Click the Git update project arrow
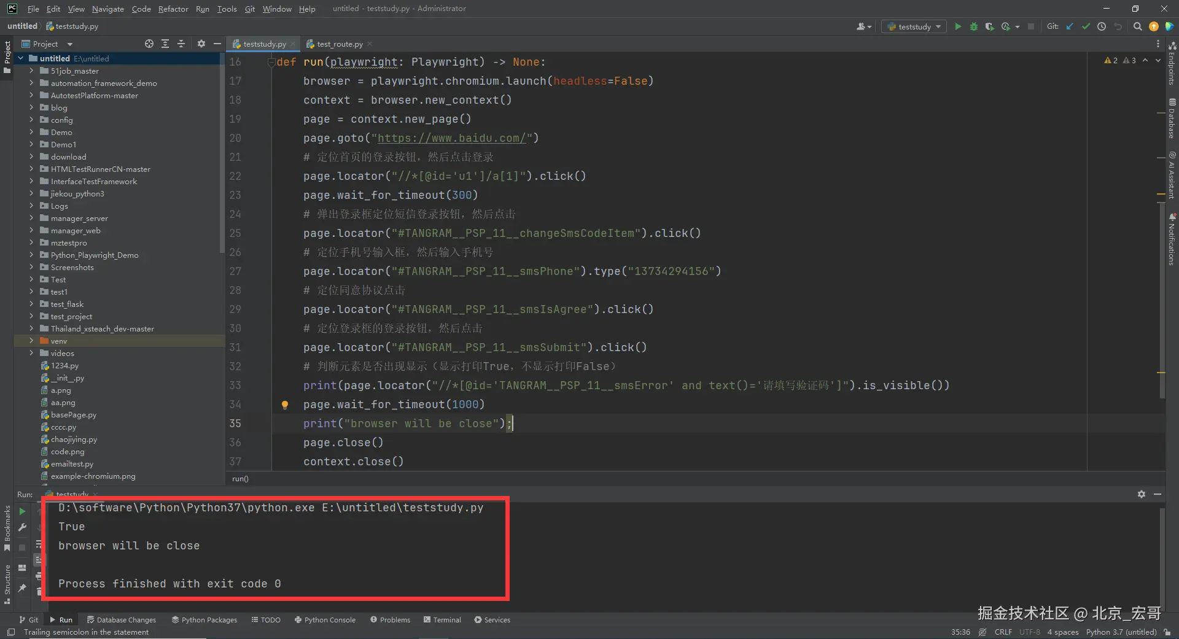 [x=1070, y=26]
